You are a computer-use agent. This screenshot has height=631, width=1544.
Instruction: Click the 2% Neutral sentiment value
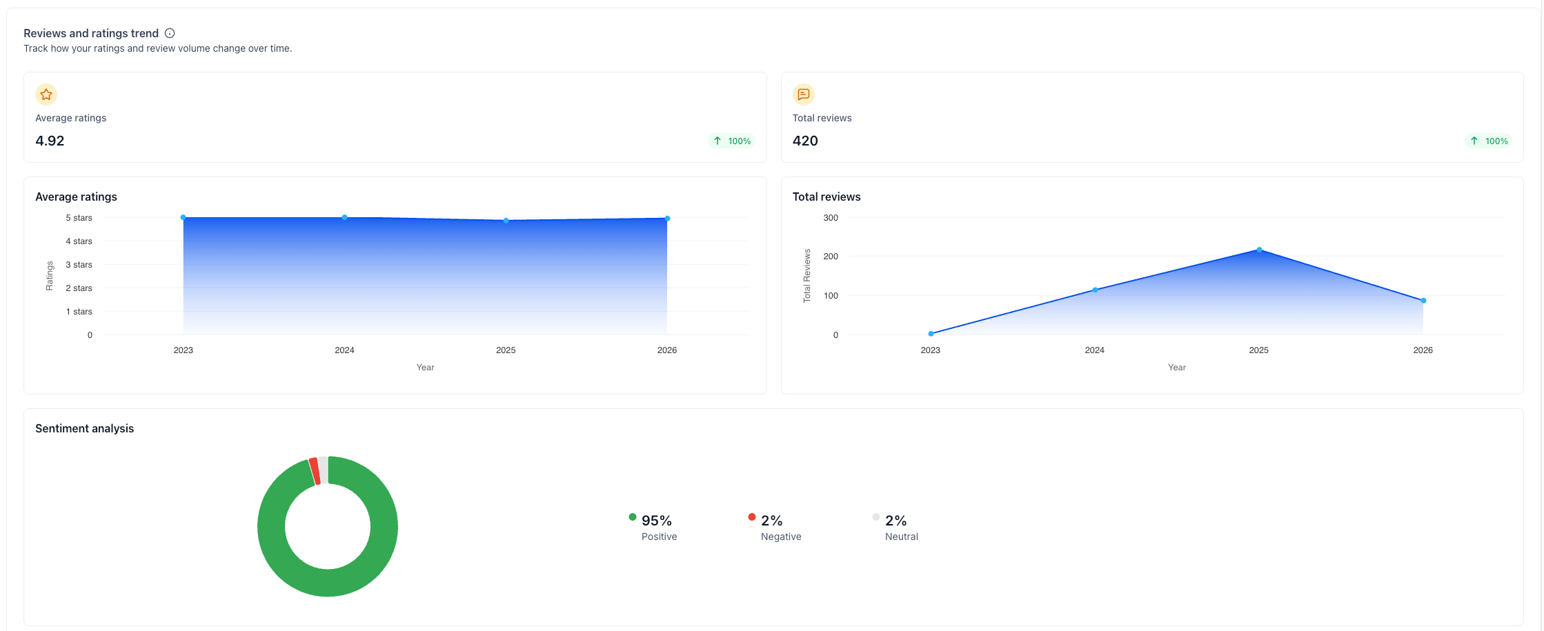tap(896, 521)
